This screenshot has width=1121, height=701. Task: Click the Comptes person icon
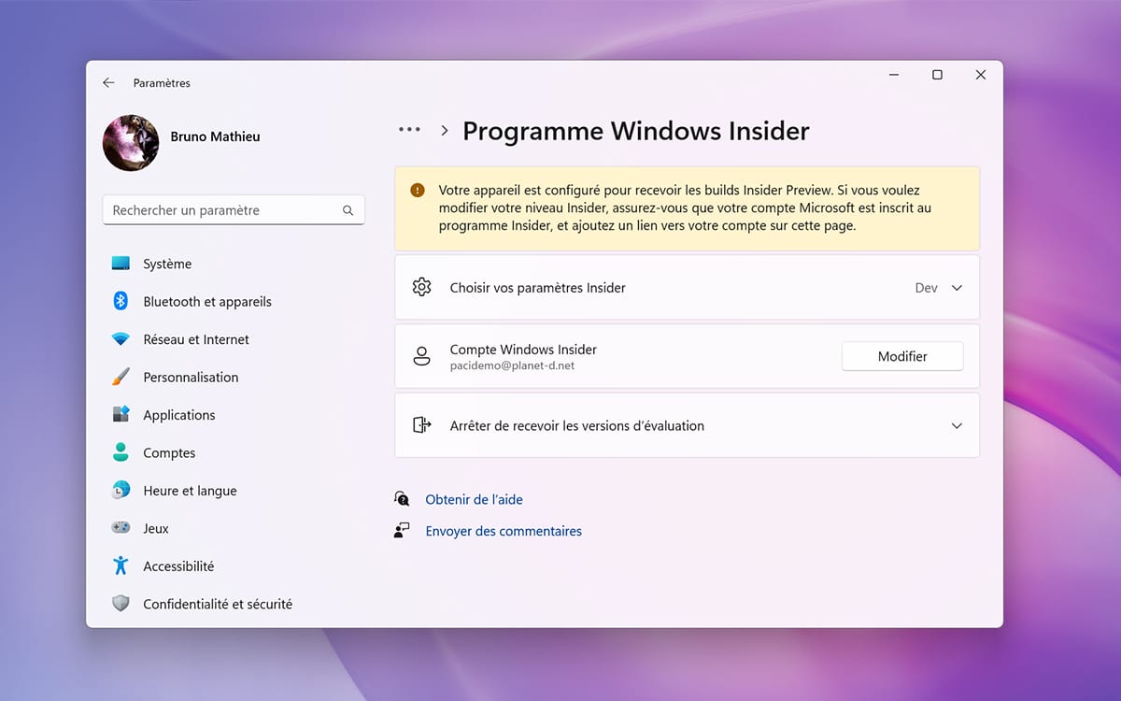[x=121, y=452]
